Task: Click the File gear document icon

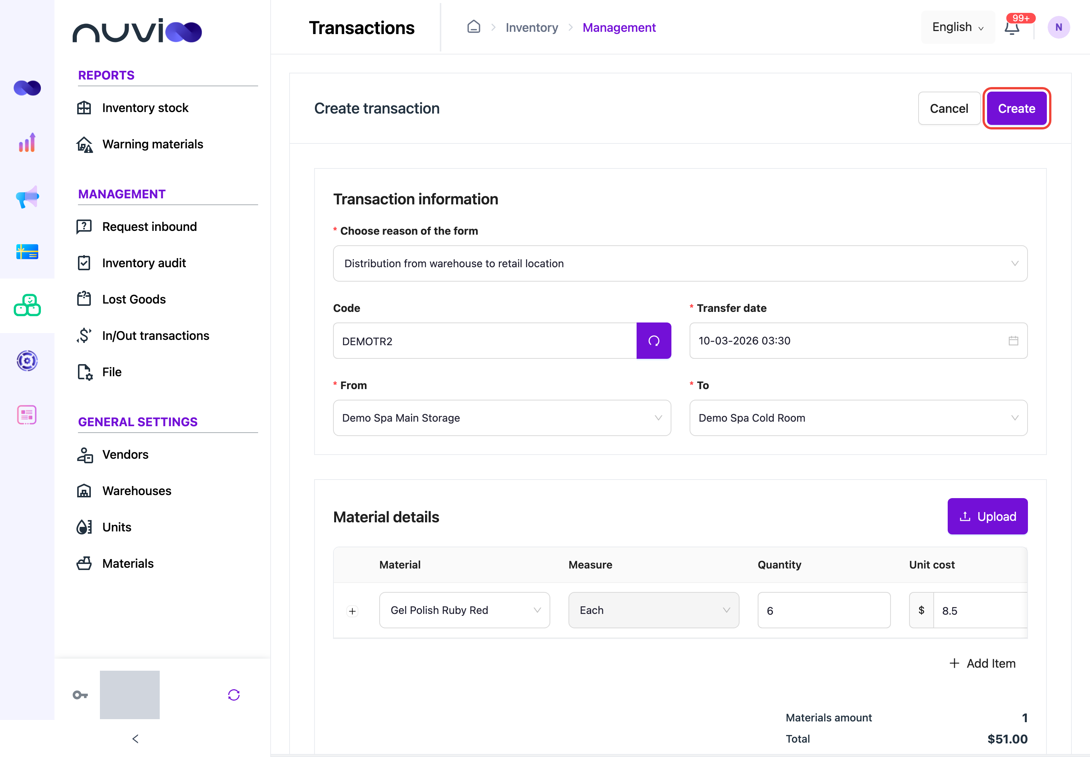Action: 85,372
